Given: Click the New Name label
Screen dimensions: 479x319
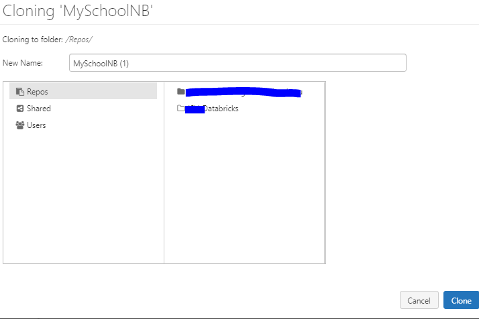Looking at the screenshot, I should 23,63.
